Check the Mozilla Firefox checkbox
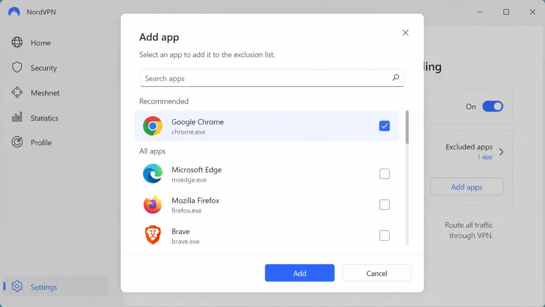Image resolution: width=545 pixels, height=307 pixels. tap(384, 205)
